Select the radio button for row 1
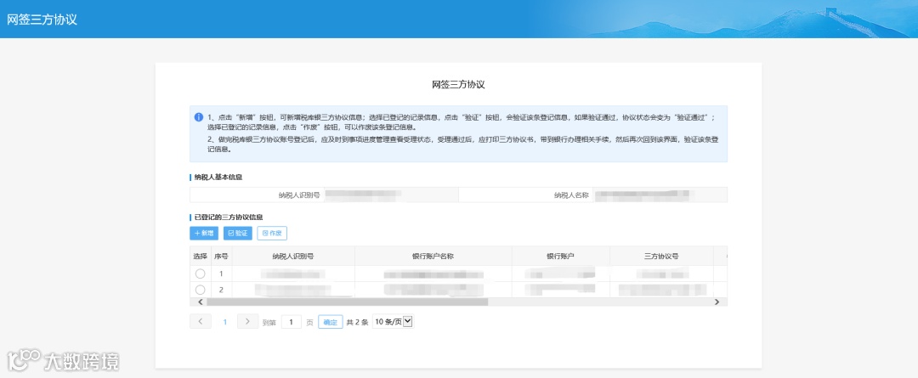Screen dimensions: 918x378 coord(201,274)
